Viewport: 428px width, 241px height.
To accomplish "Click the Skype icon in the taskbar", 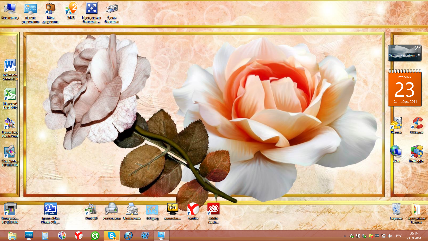I will tap(112, 236).
